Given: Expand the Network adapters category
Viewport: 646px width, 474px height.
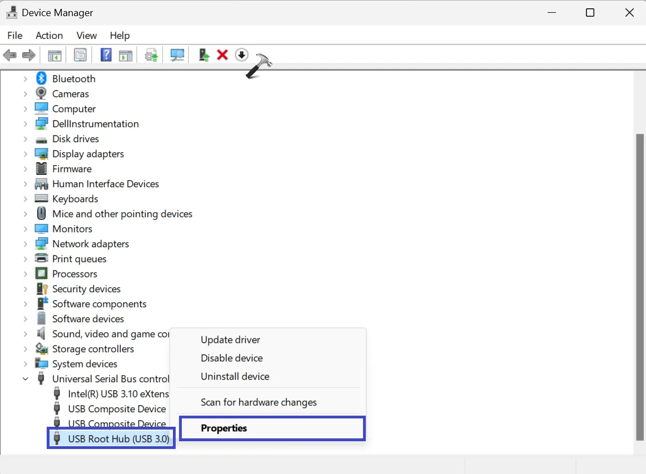Looking at the screenshot, I should 26,244.
